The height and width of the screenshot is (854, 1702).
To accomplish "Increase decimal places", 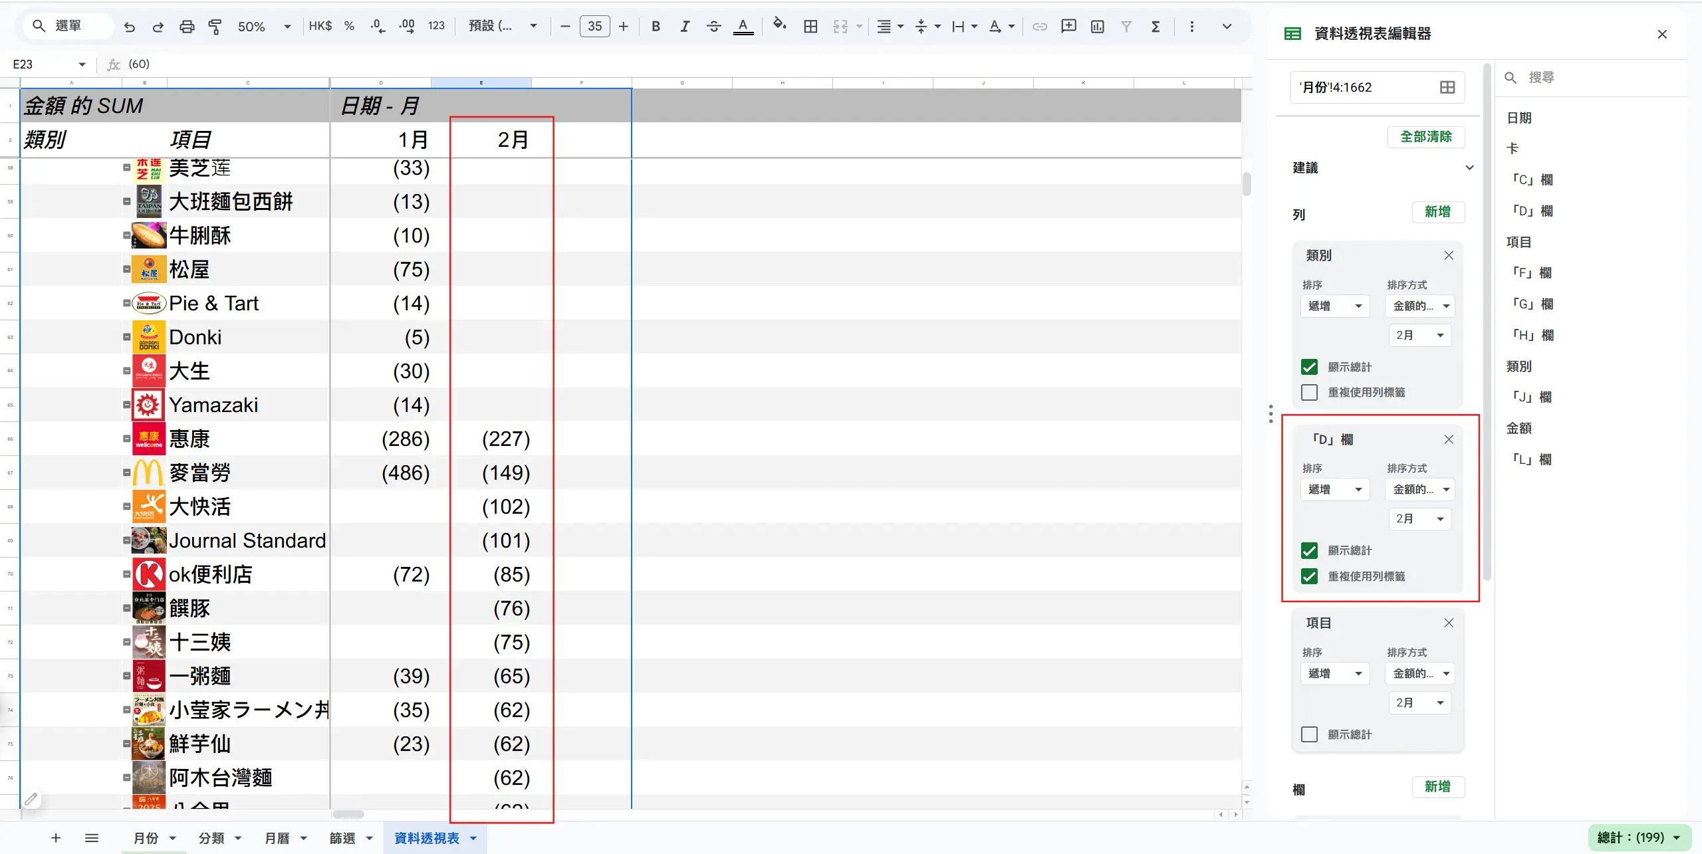I will pyautogui.click(x=406, y=26).
